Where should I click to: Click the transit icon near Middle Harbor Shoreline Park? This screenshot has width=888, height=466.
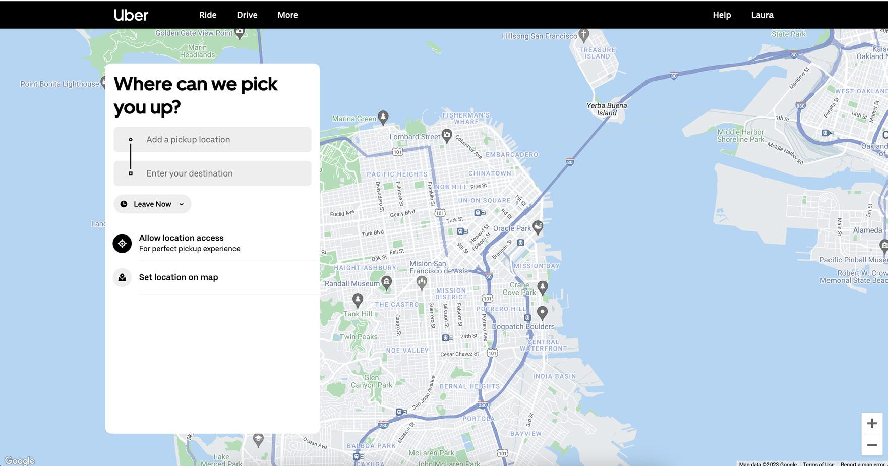[827, 133]
